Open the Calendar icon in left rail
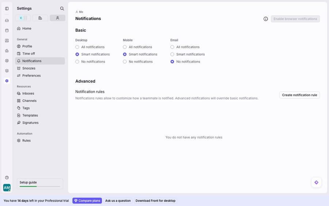 pos(7,30)
